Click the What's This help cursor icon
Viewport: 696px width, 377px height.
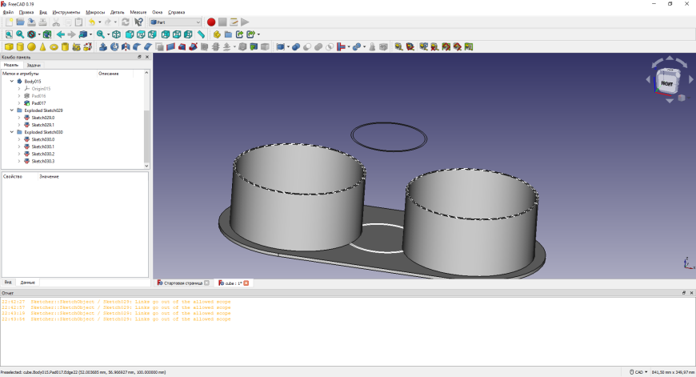[138, 22]
